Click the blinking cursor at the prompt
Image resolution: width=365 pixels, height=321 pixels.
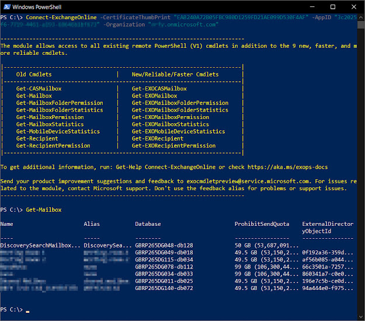[27, 312]
